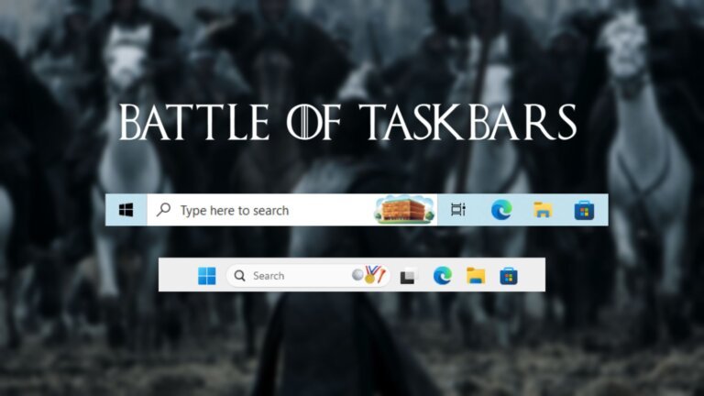The width and height of the screenshot is (704, 396).
Task: Open Task View on the Windows 11 taskbar
Action: (408, 276)
